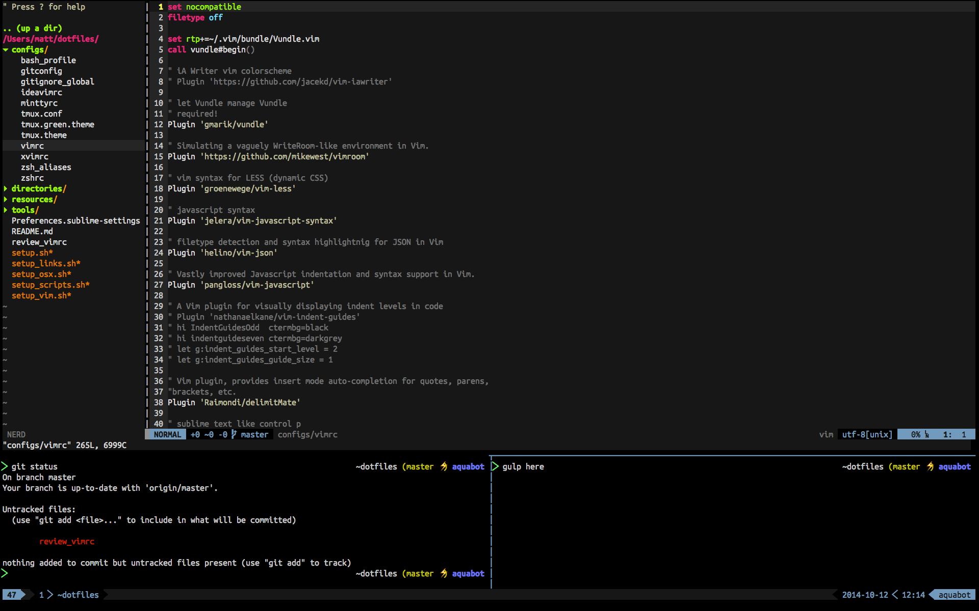Go up a directory in NERDTree
Screen dimensions: 979x611
point(33,28)
